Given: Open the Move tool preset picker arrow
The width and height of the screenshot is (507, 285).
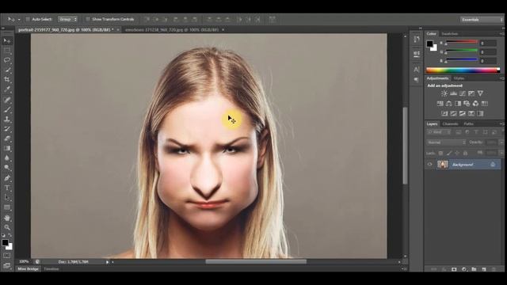Looking at the screenshot, I should [x=19, y=20].
